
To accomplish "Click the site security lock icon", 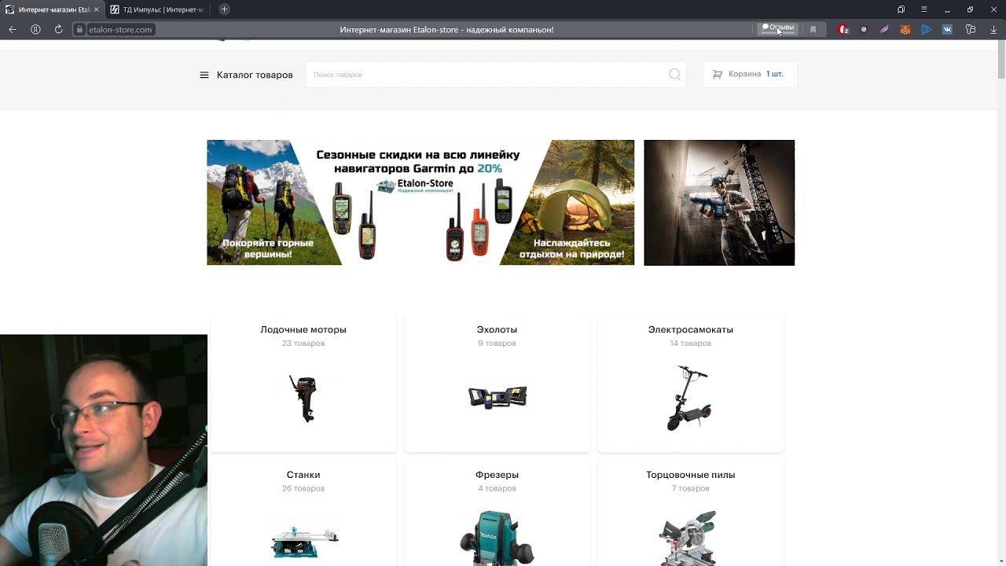I will click(79, 29).
